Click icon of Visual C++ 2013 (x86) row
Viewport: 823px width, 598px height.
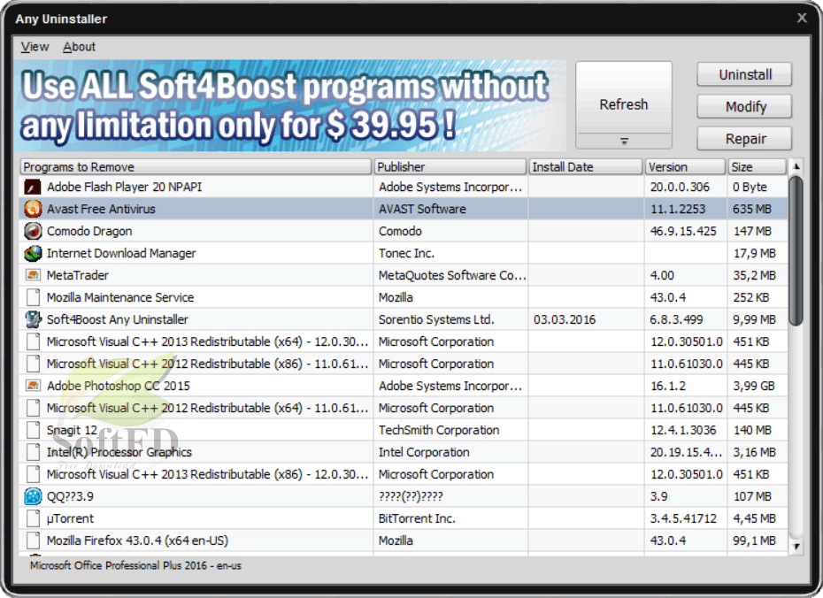(33, 473)
